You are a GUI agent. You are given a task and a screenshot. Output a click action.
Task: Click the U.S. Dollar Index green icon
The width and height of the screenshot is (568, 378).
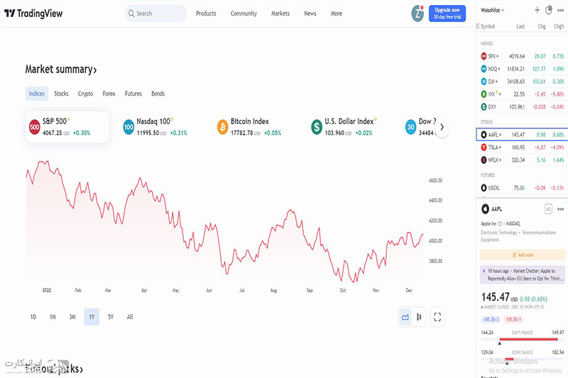[317, 127]
